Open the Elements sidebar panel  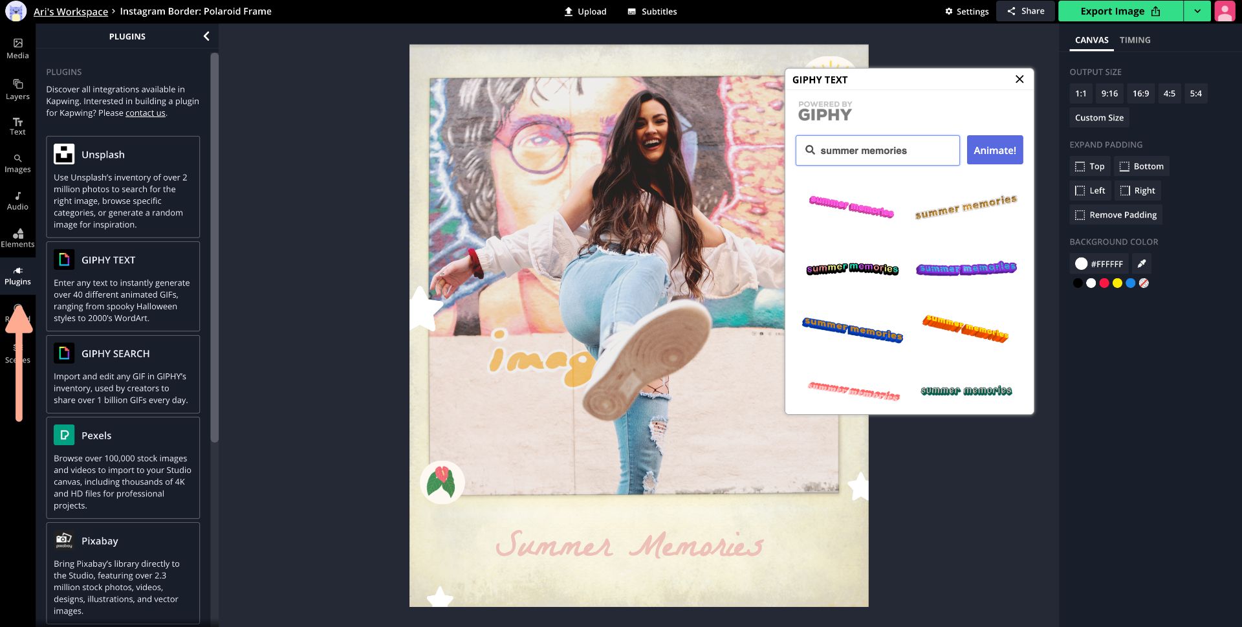[x=17, y=238]
